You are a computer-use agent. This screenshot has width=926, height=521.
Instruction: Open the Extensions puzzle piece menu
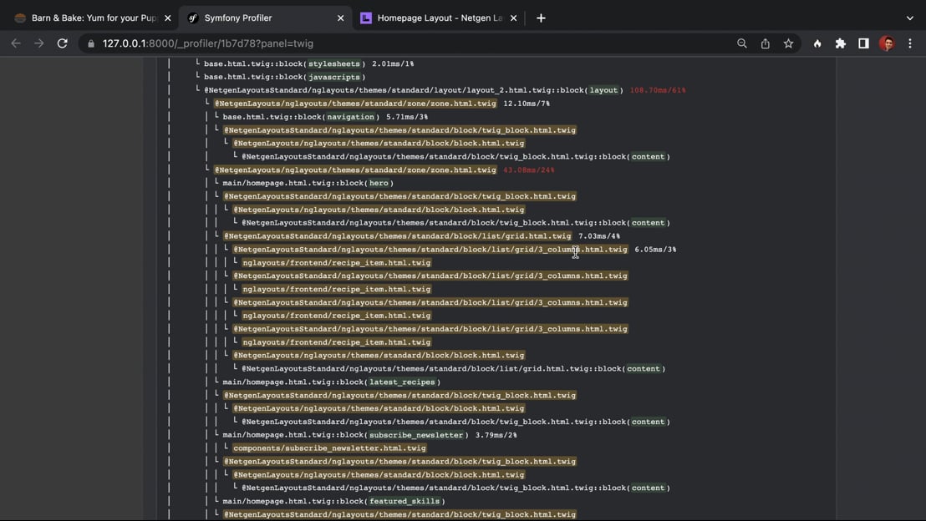840,43
